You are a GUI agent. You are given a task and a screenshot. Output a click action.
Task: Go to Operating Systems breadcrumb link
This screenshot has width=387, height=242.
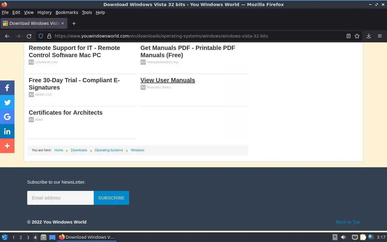click(x=109, y=150)
